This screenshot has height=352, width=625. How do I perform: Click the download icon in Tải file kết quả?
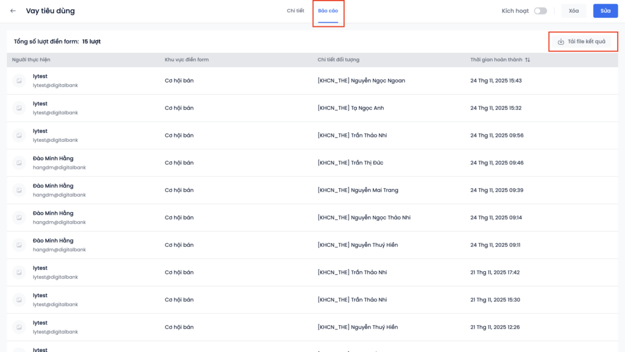(x=561, y=42)
